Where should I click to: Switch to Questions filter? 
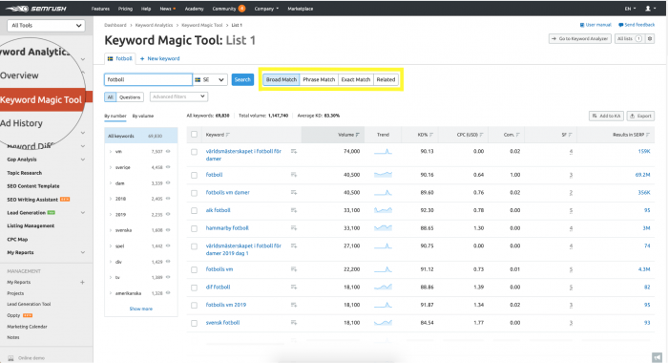(130, 97)
